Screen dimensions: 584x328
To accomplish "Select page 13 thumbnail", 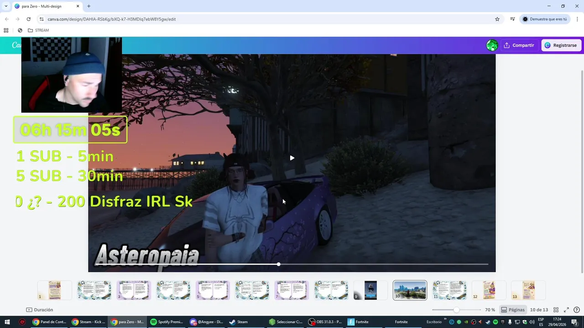I will [x=528, y=290].
